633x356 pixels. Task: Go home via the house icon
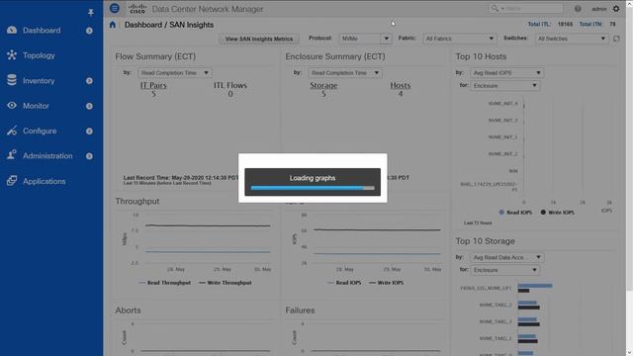coord(113,25)
